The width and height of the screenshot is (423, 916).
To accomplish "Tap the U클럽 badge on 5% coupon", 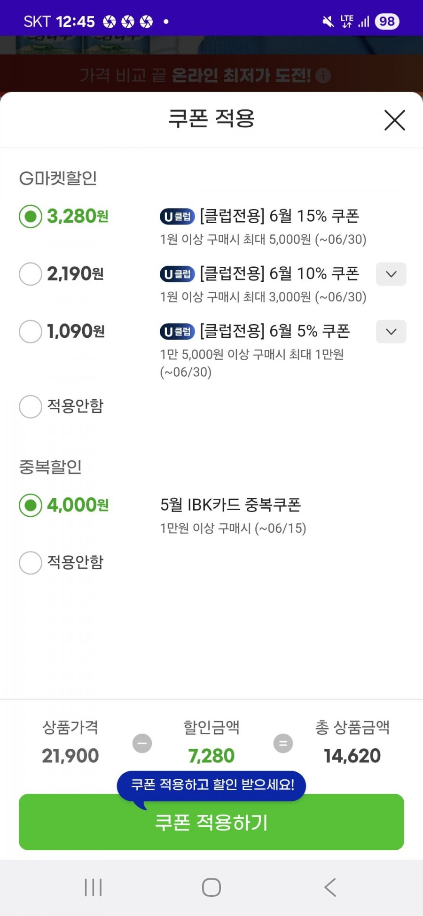I will pos(177,332).
